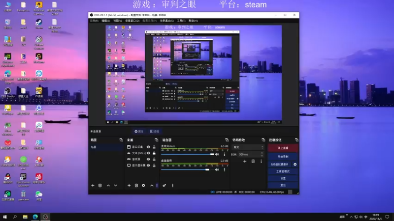
Task: Remove selected scene with trash icon
Action: 100,186
